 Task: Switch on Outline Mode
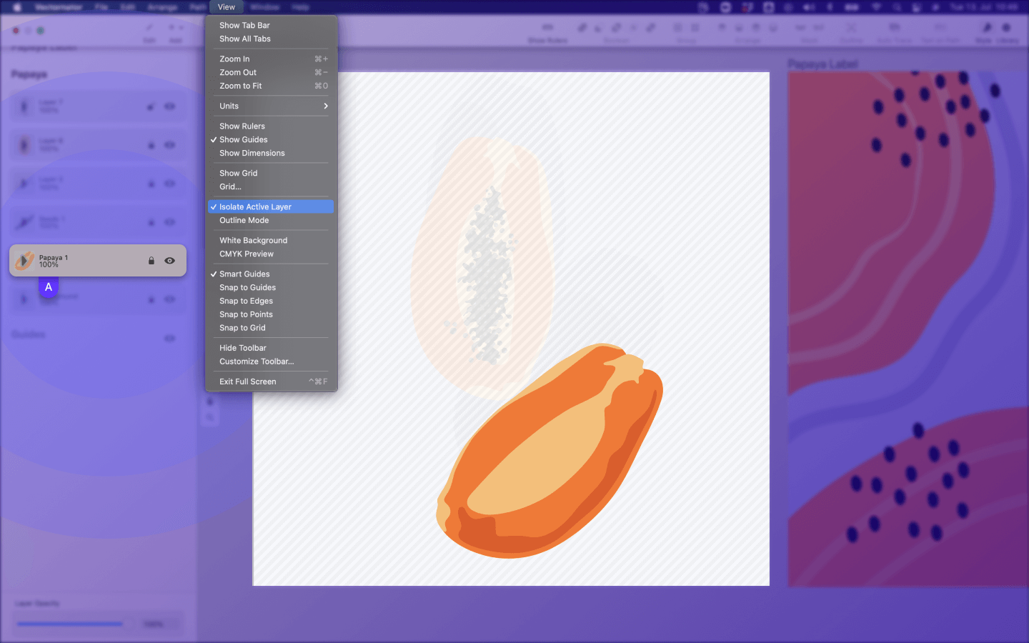point(271,220)
